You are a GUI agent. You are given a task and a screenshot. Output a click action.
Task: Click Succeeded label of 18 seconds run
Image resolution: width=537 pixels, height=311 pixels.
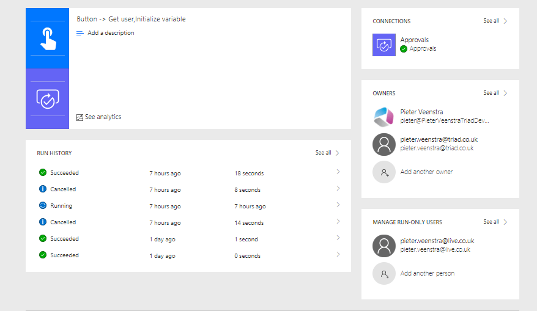tap(64, 173)
